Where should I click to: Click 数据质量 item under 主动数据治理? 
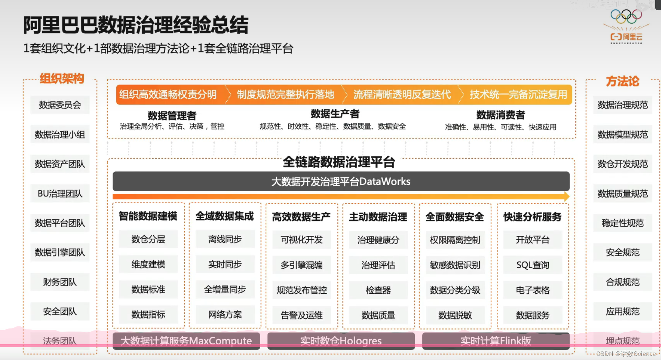[x=378, y=315]
